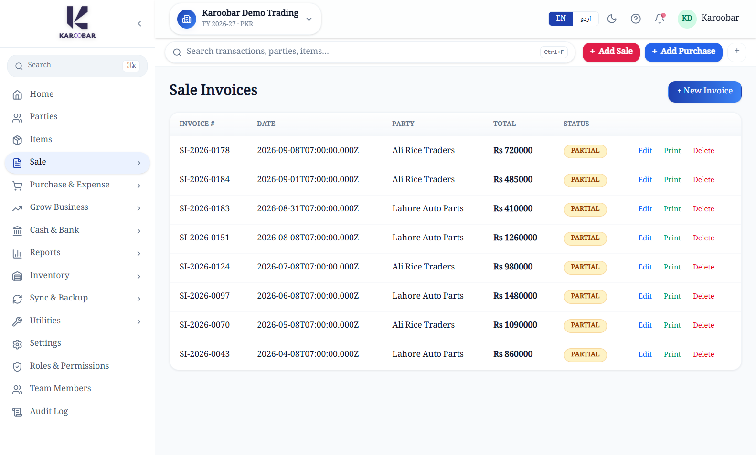Click invoice number SI-2026-0151

pyautogui.click(x=204, y=238)
